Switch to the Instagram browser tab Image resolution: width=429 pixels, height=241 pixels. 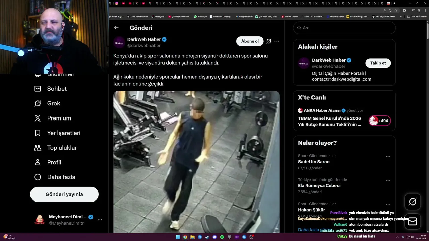pyautogui.click(x=117, y=3)
